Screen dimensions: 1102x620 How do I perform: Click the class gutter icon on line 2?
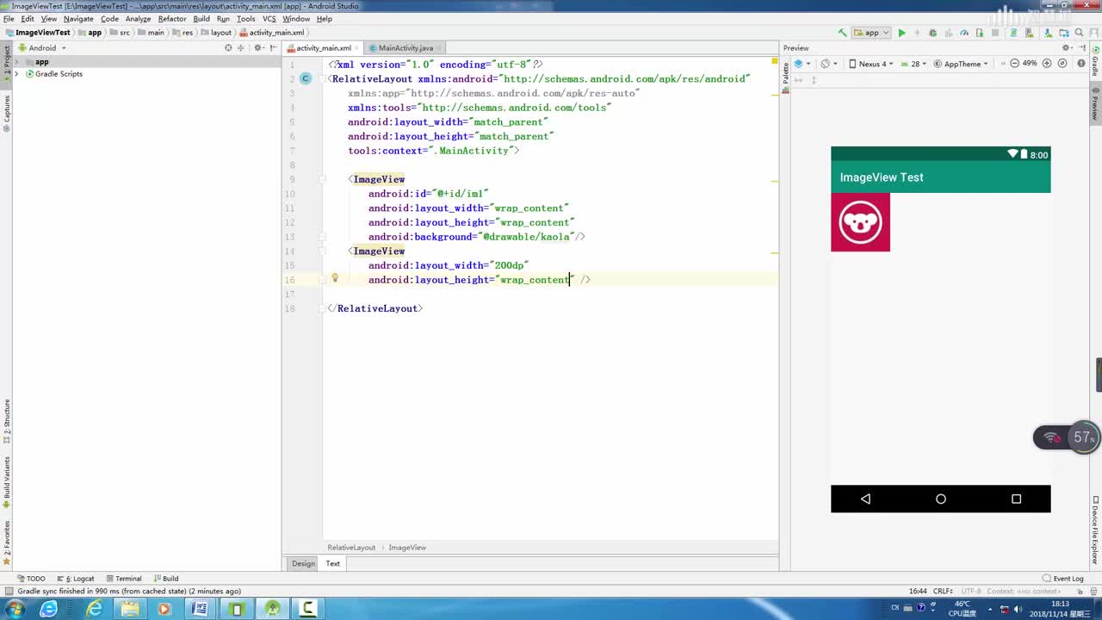pyautogui.click(x=305, y=78)
